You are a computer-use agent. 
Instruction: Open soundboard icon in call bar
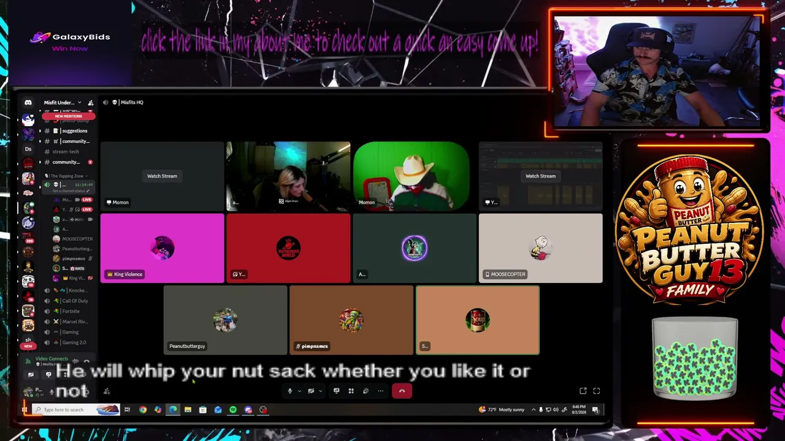(x=366, y=391)
